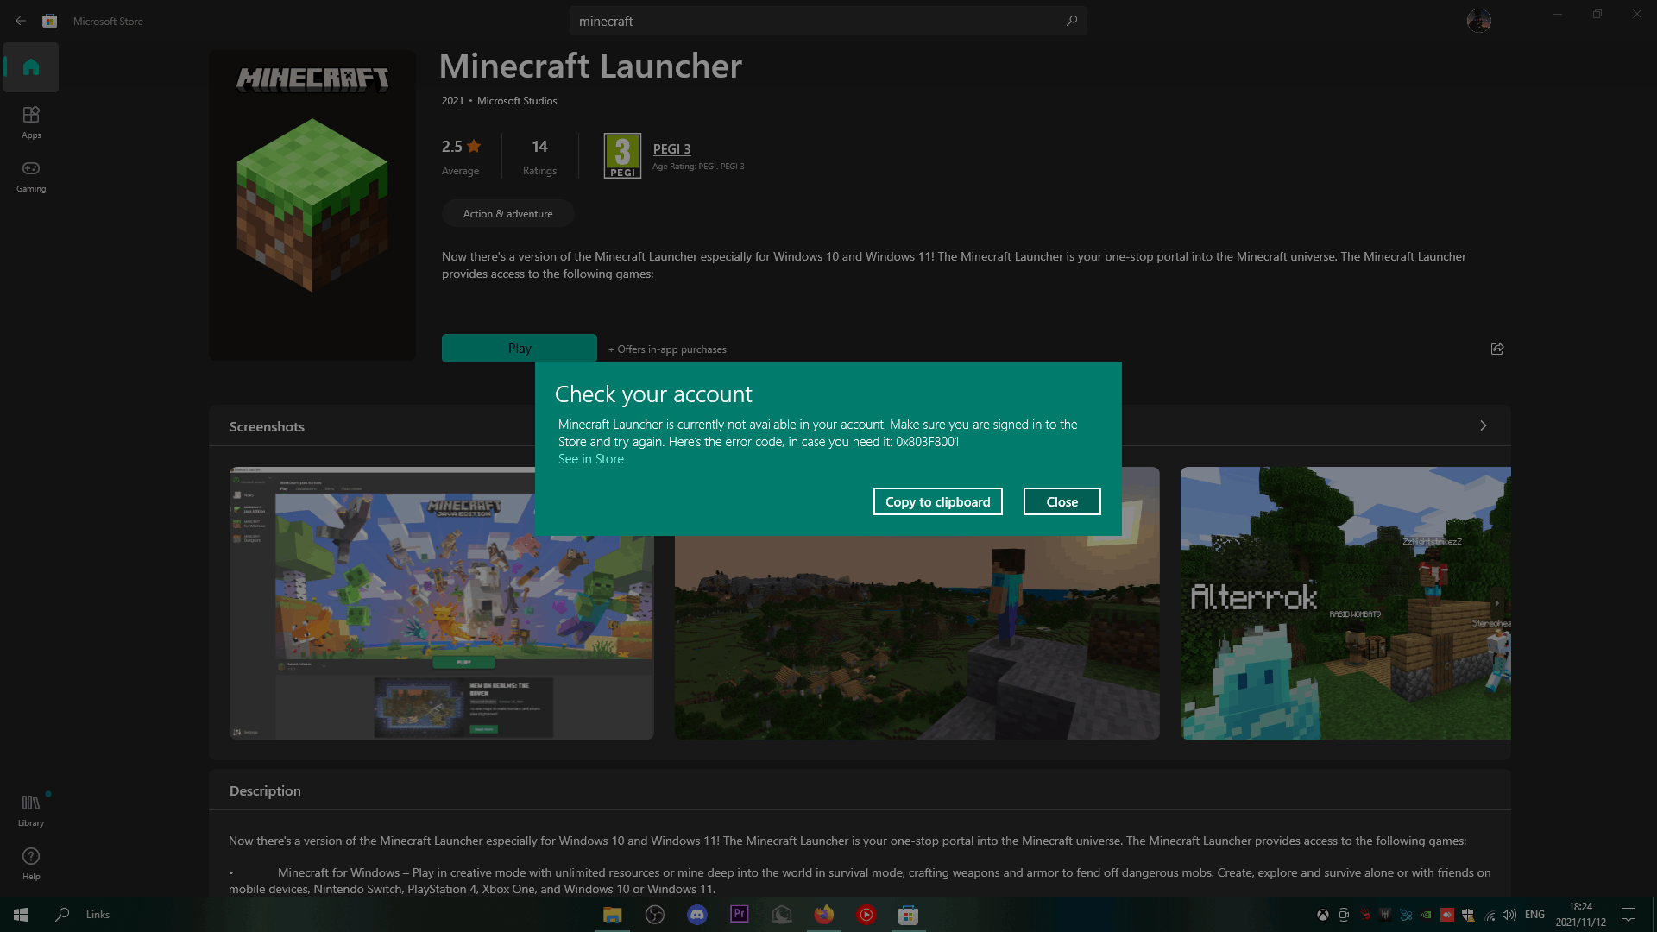Open Help in the sidebar

31,864
